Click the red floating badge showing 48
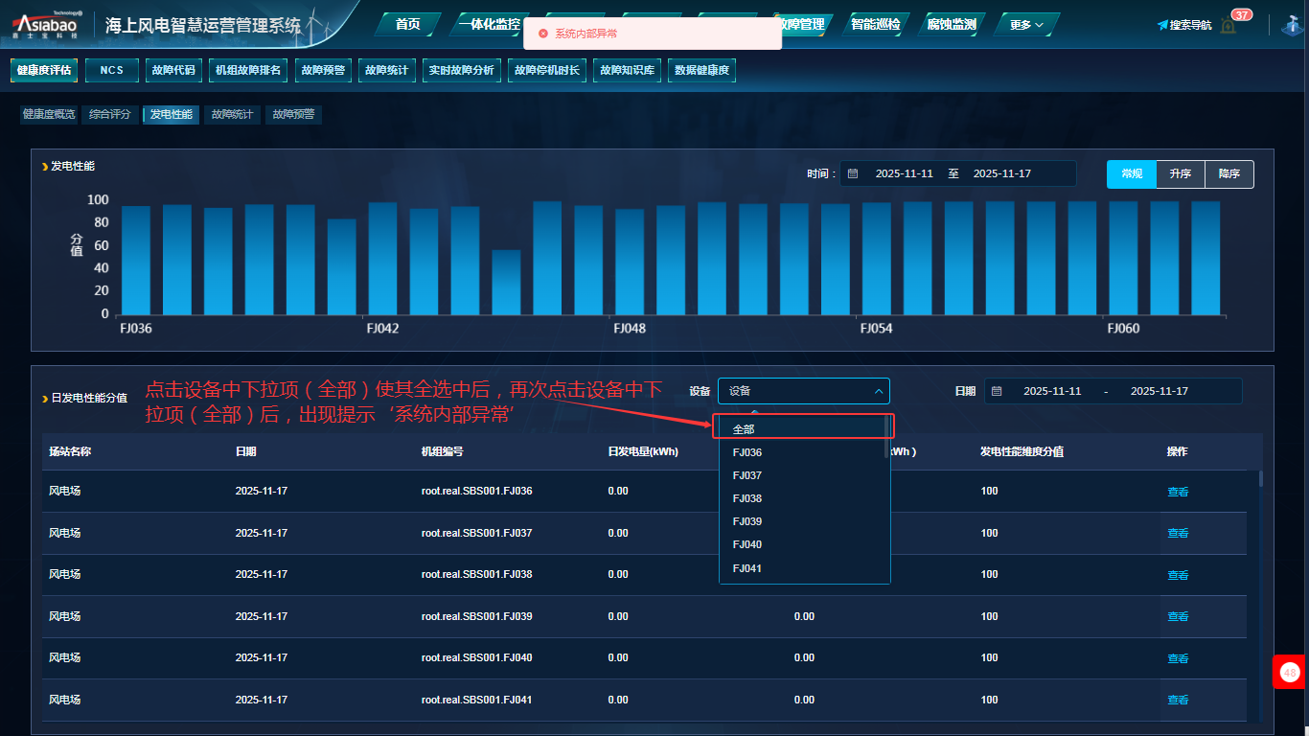 click(1289, 673)
